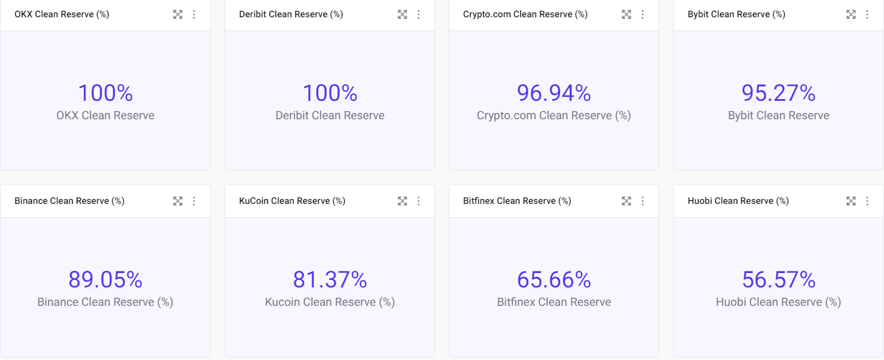Image resolution: width=884 pixels, height=360 pixels.
Task: Open Deribit Clean Reserve options menu
Action: (x=419, y=14)
